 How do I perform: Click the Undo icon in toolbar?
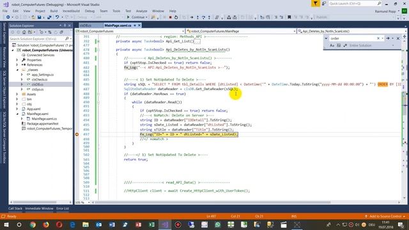pos(57,17)
